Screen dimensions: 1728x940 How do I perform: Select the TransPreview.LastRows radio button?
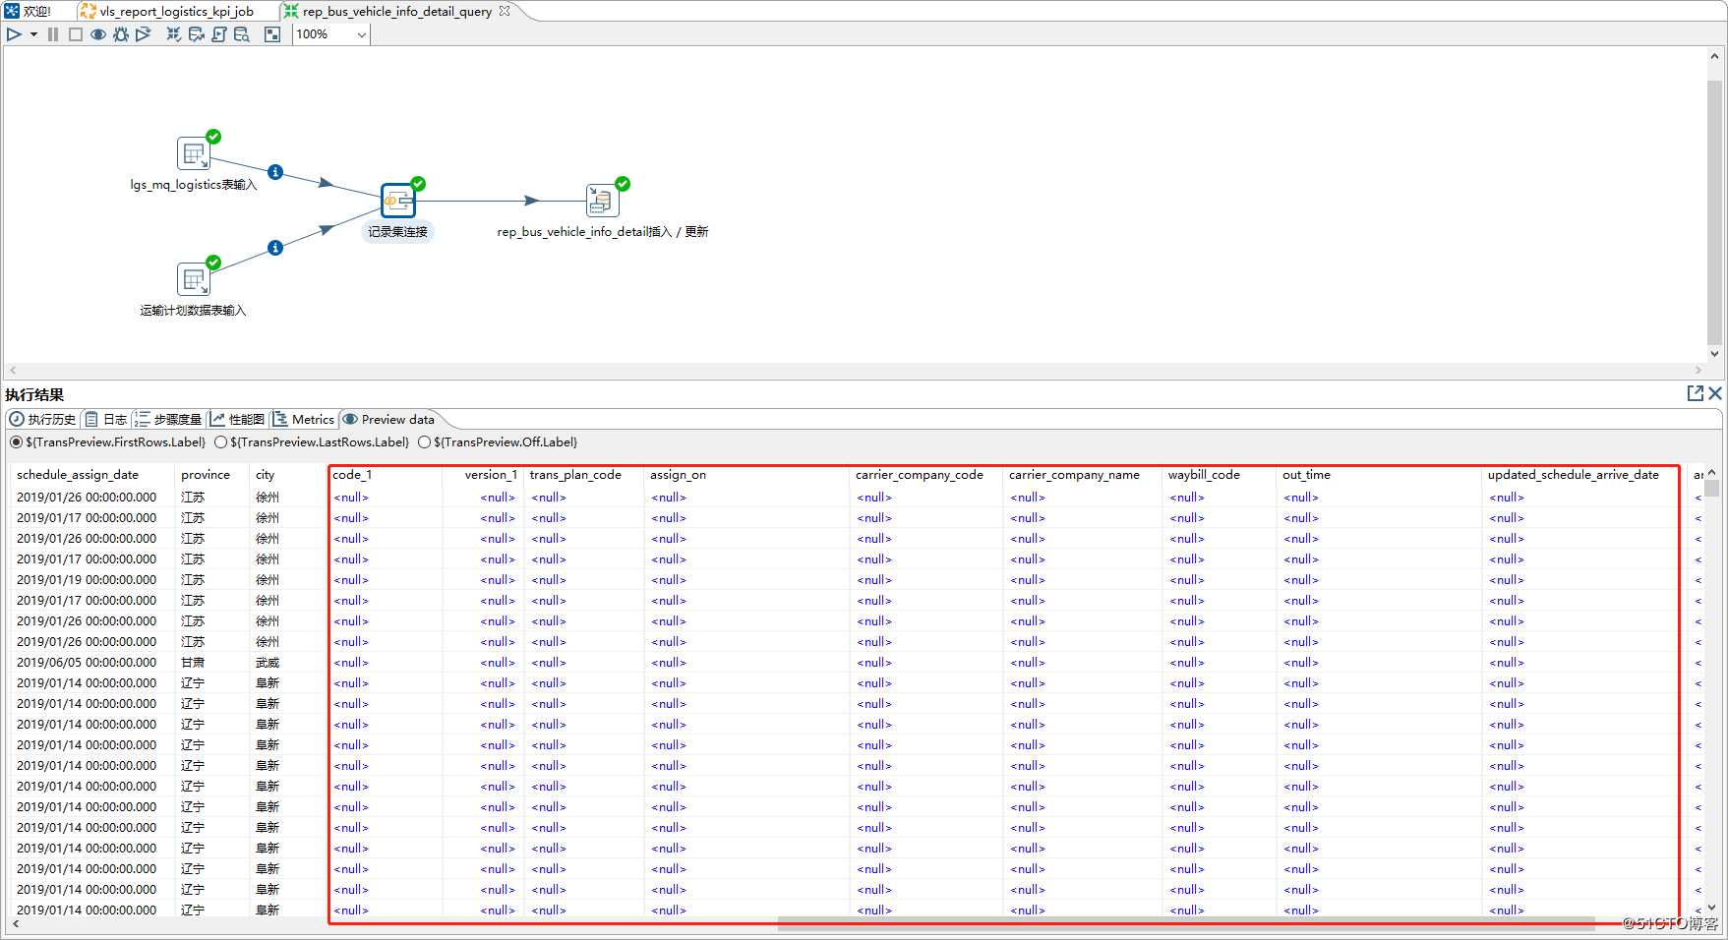220,442
